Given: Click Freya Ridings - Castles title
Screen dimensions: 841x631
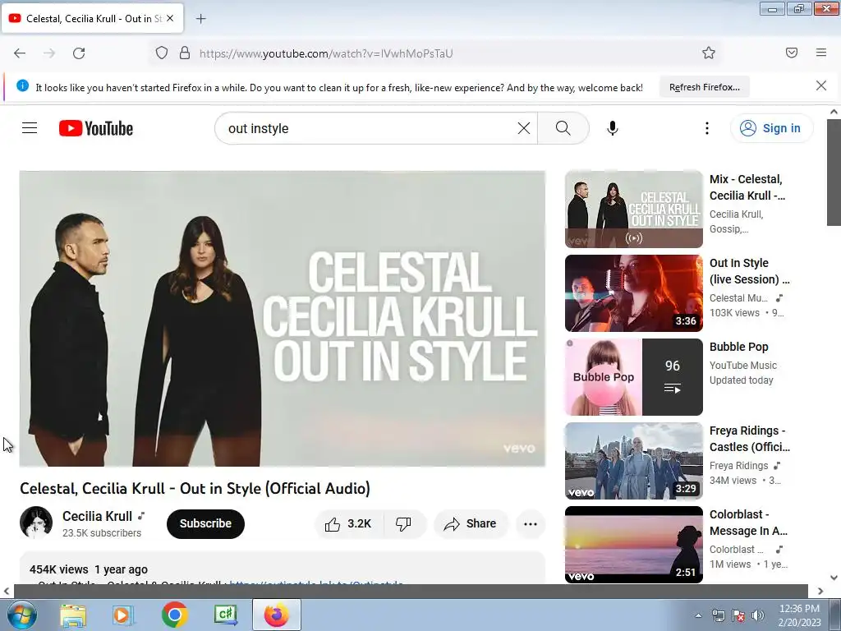Looking at the screenshot, I should click(749, 439).
